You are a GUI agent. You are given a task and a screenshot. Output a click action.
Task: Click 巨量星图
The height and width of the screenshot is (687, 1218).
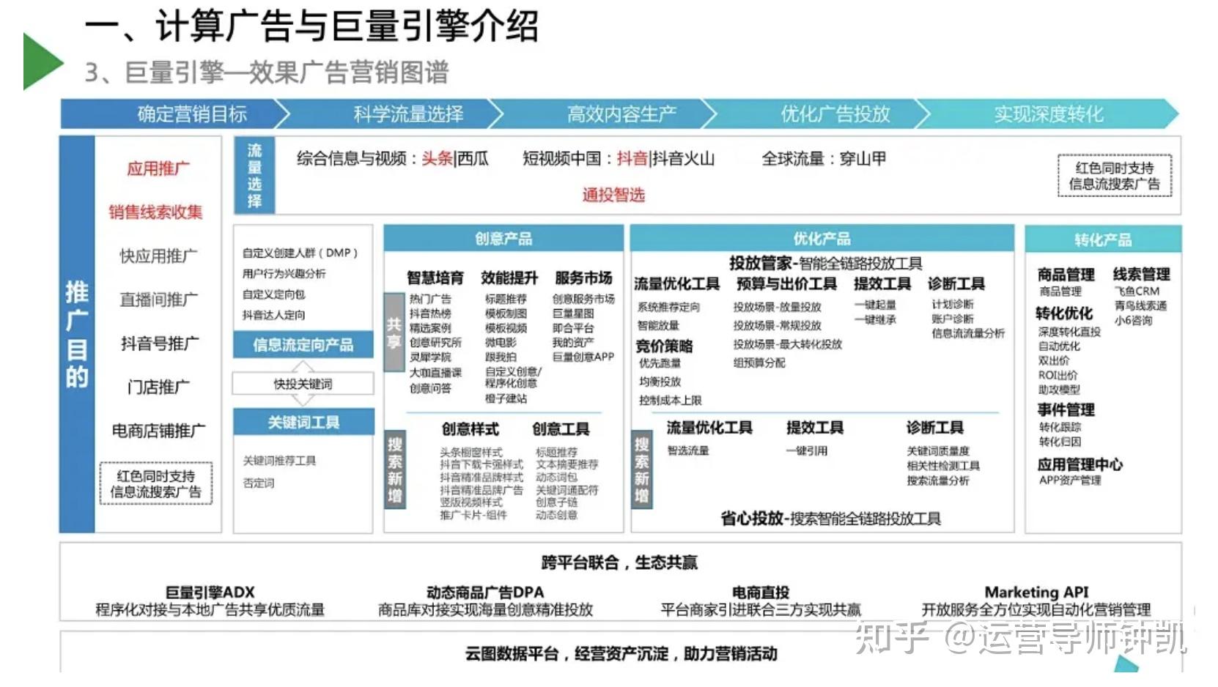pyautogui.click(x=573, y=313)
